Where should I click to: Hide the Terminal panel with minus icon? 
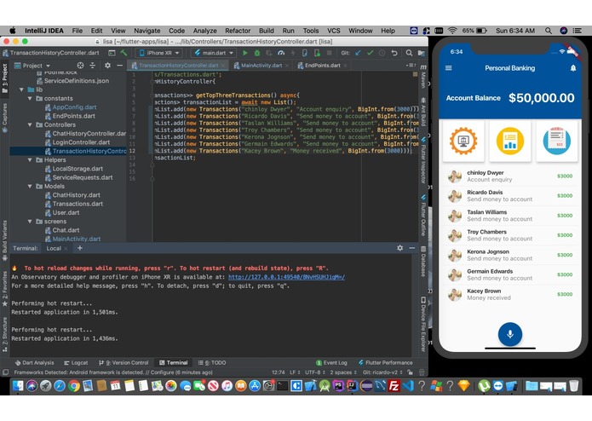click(x=412, y=248)
